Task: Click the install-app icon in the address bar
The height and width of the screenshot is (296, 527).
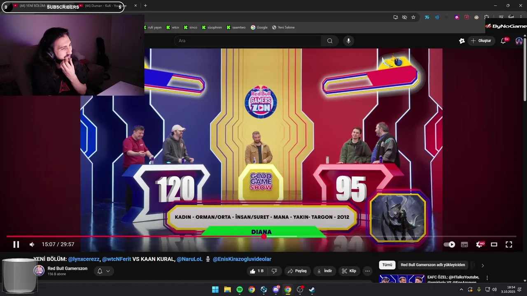Action: (396, 17)
